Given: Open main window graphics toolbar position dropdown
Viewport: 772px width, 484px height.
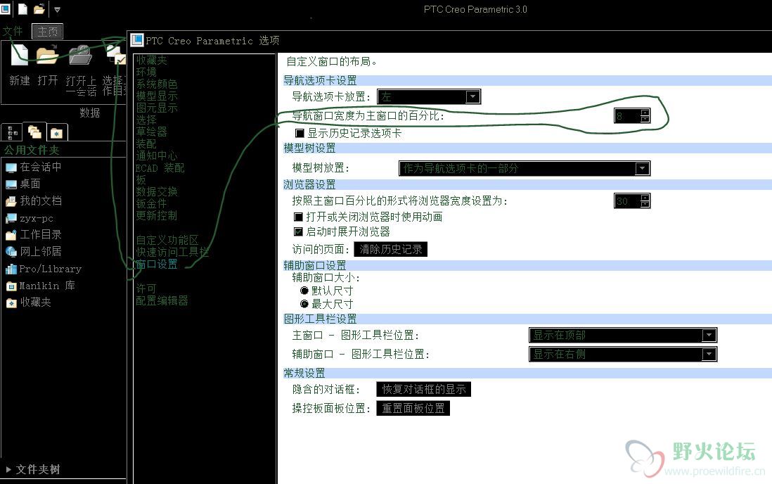Looking at the screenshot, I should pos(623,335).
